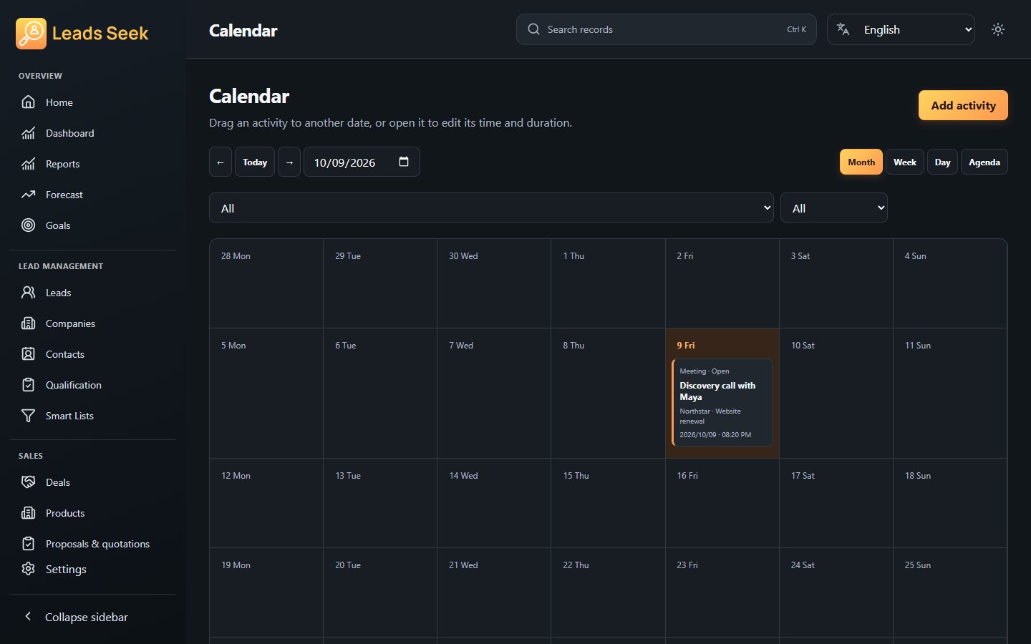
Task: Click the Forecast trend arrow icon
Action: coord(28,195)
